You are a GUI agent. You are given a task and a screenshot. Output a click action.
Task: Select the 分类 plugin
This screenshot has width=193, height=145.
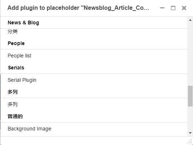[x=94, y=32]
